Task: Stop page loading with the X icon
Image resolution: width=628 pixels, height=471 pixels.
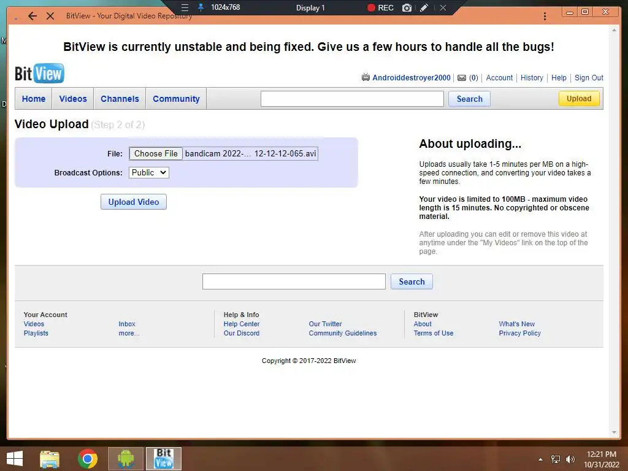Action: [x=50, y=16]
